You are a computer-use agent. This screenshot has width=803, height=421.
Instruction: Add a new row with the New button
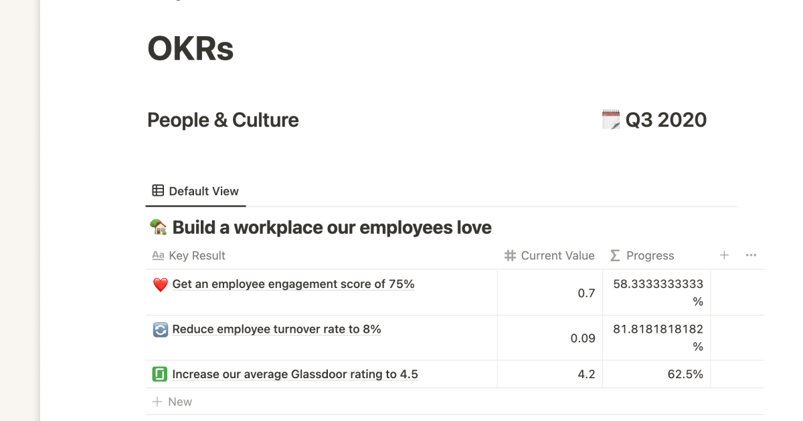click(172, 401)
